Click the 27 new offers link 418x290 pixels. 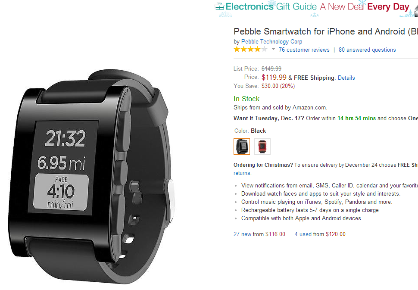point(242,234)
